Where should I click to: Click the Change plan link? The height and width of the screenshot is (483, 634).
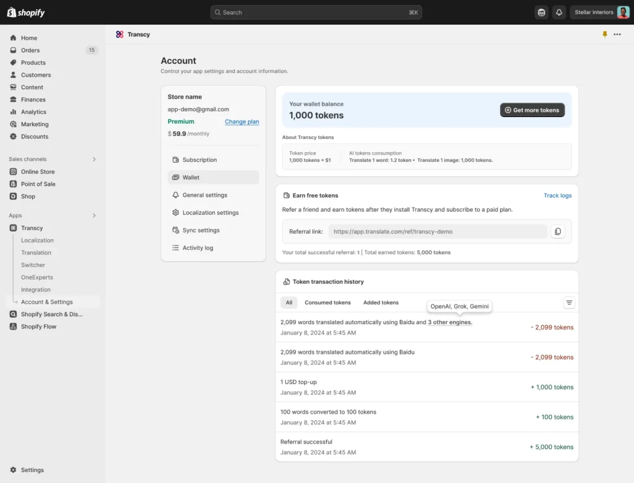pos(242,122)
